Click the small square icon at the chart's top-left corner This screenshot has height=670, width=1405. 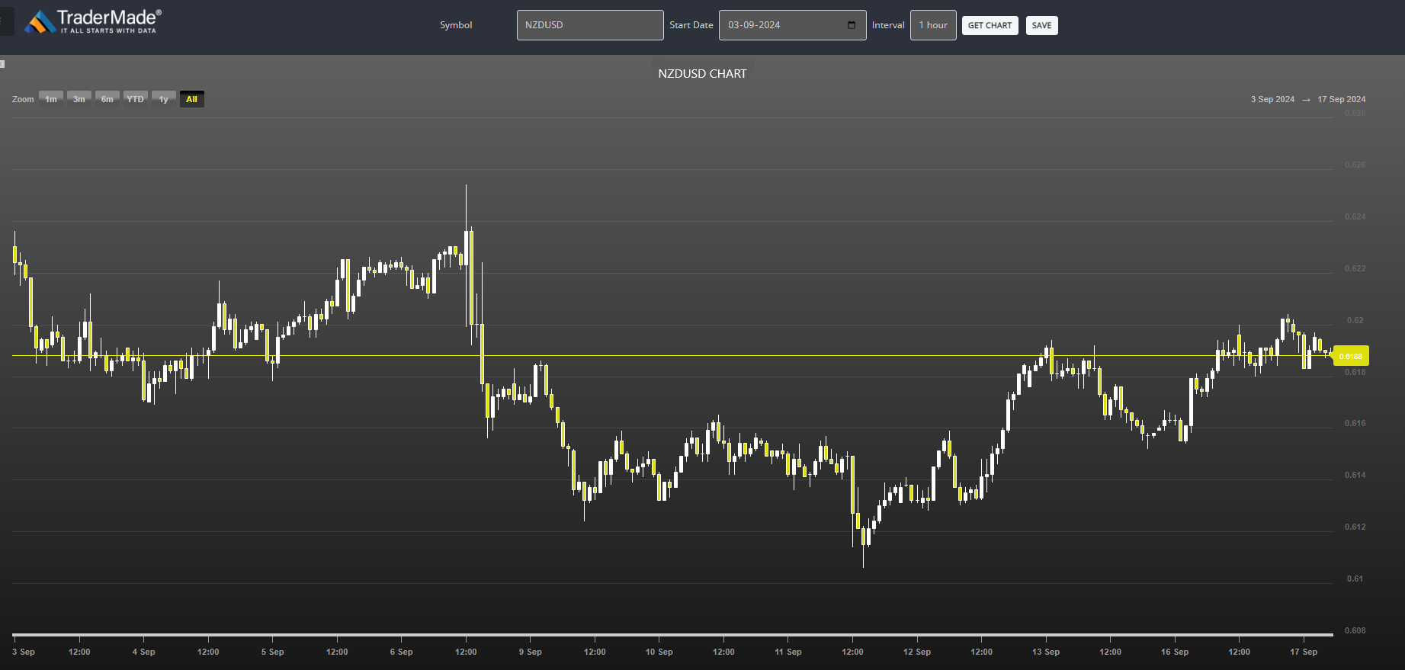pyautogui.click(x=2, y=64)
